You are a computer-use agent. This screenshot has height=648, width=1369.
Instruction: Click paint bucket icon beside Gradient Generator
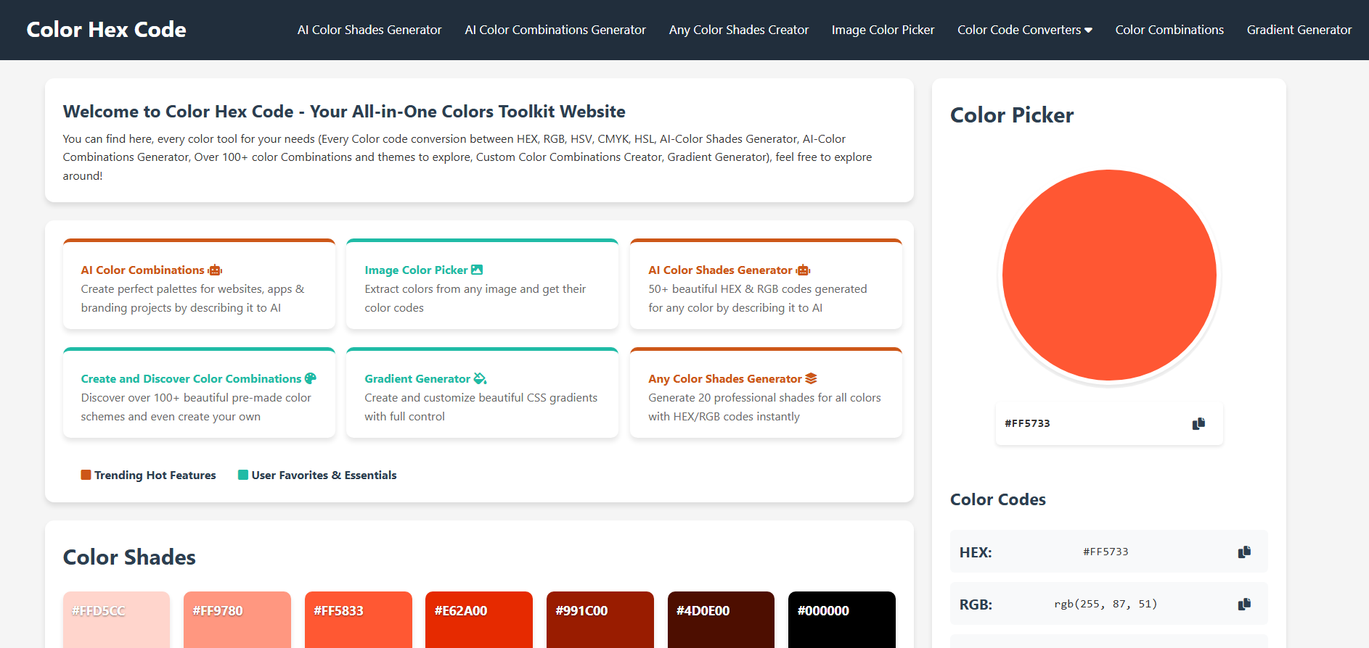[480, 378]
